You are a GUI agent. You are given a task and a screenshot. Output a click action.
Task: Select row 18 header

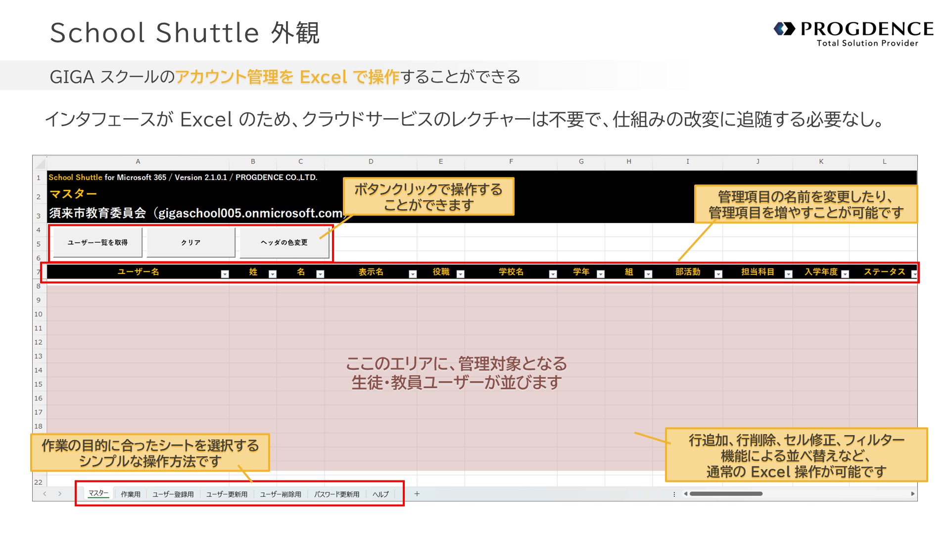coord(39,426)
